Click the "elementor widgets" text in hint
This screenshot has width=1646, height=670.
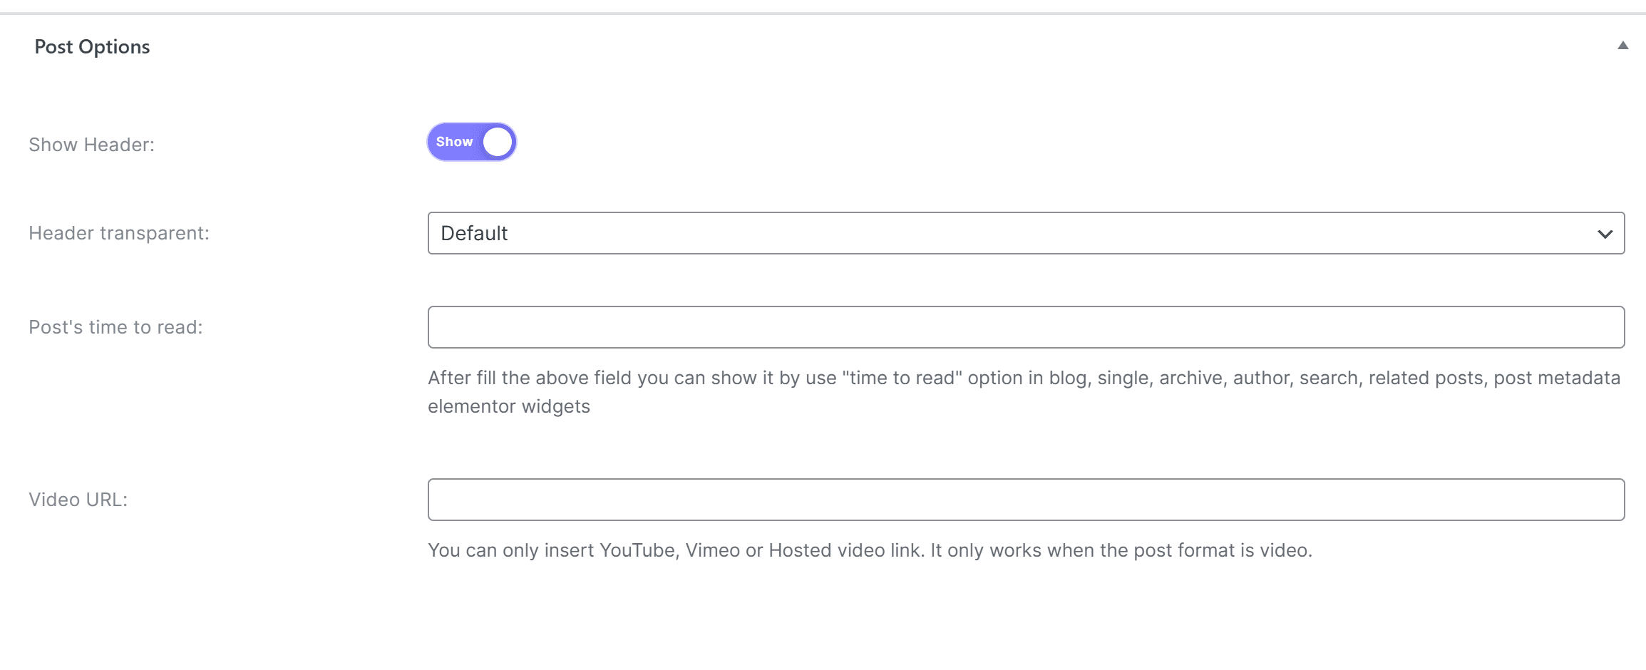(x=509, y=406)
